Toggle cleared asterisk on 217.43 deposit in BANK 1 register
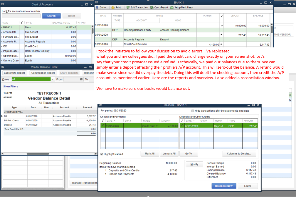 (221, 35)
